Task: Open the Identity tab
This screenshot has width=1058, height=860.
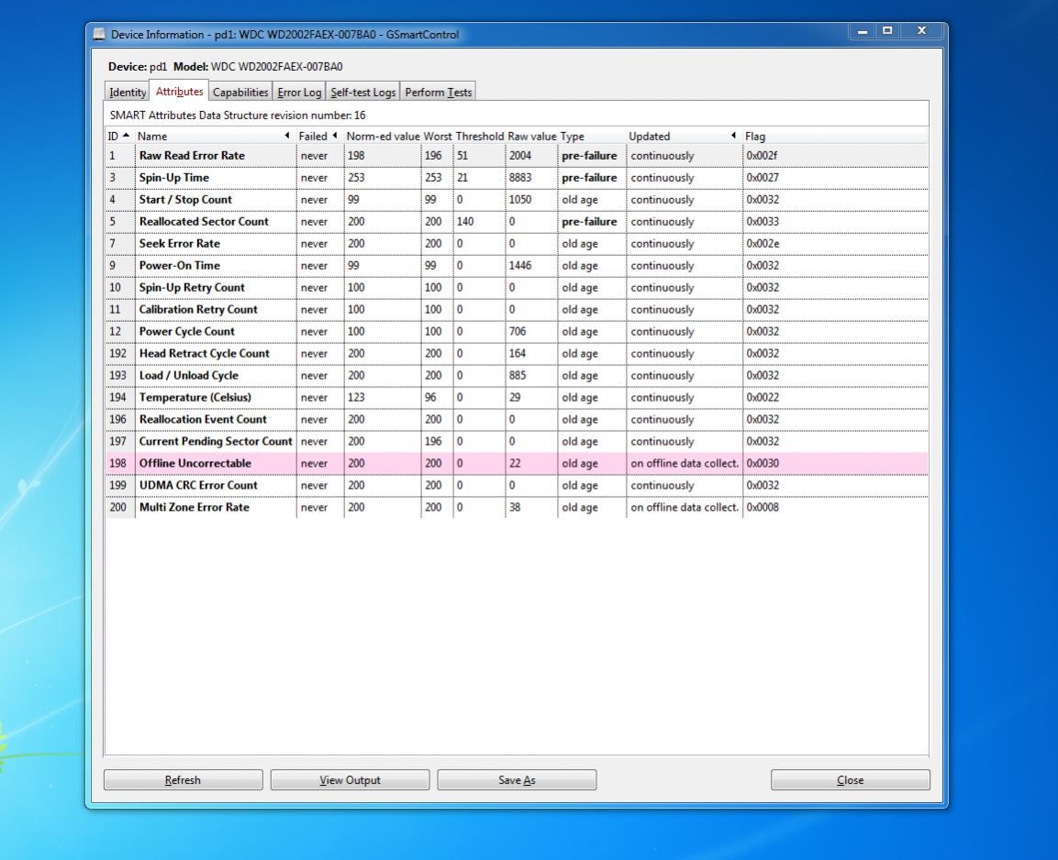Action: 128,93
